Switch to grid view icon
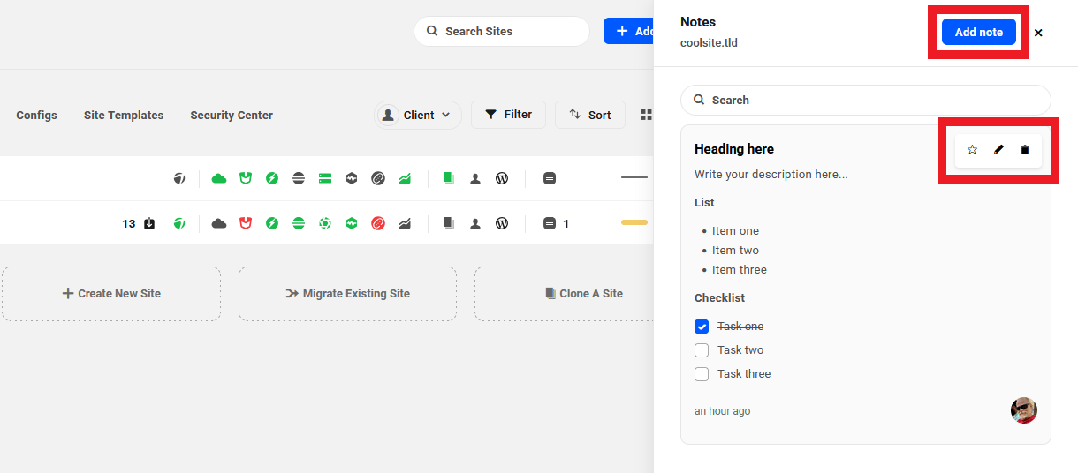 (646, 115)
